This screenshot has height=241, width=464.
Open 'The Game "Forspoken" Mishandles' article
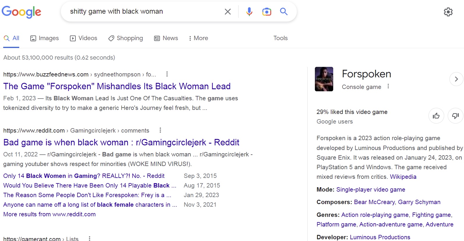117,86
